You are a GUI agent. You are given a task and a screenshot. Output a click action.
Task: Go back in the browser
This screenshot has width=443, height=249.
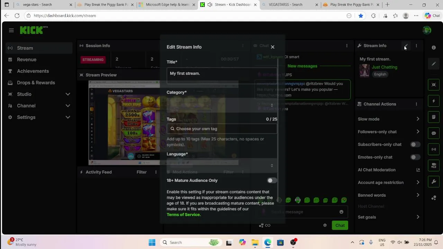click(7, 16)
